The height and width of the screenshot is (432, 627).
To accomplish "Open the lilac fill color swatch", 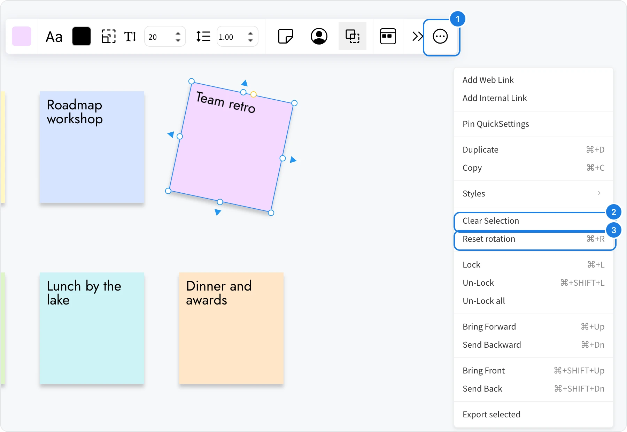I will [x=22, y=36].
